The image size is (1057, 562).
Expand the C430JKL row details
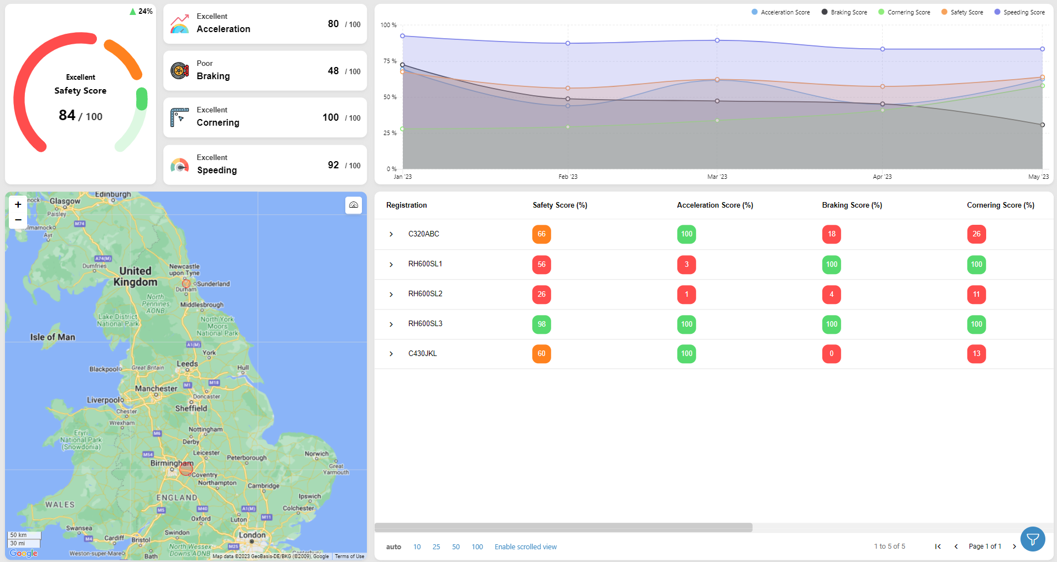[x=391, y=353]
